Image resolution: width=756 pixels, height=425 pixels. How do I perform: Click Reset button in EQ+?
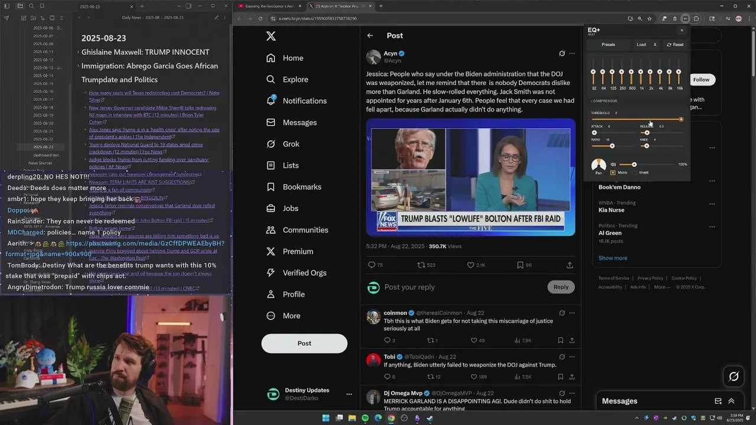coord(675,45)
